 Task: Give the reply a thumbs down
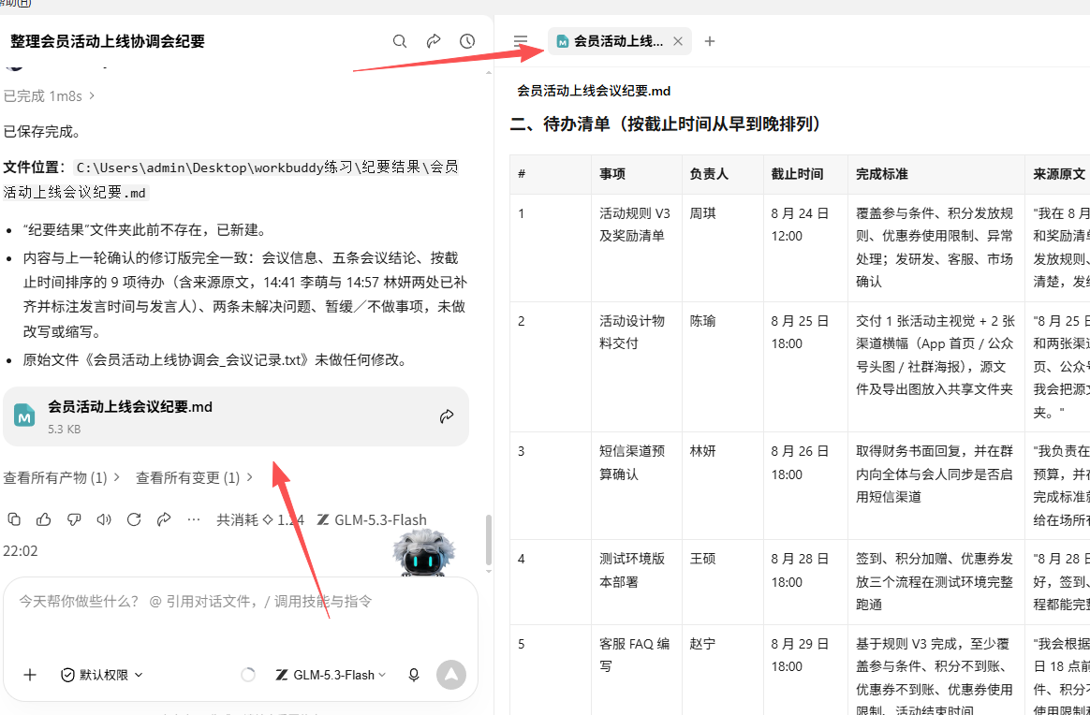[x=74, y=519]
